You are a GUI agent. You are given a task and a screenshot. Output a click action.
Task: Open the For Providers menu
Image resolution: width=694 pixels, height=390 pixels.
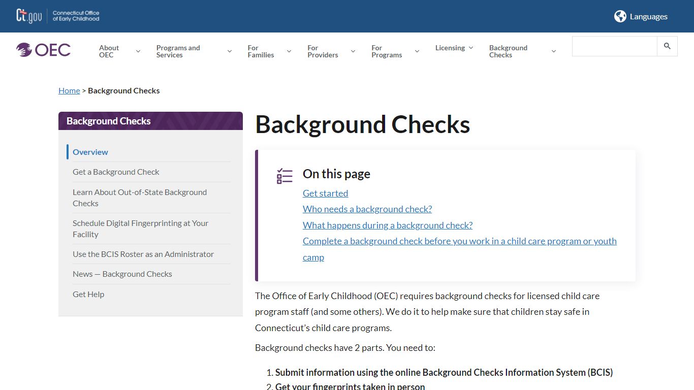(323, 51)
